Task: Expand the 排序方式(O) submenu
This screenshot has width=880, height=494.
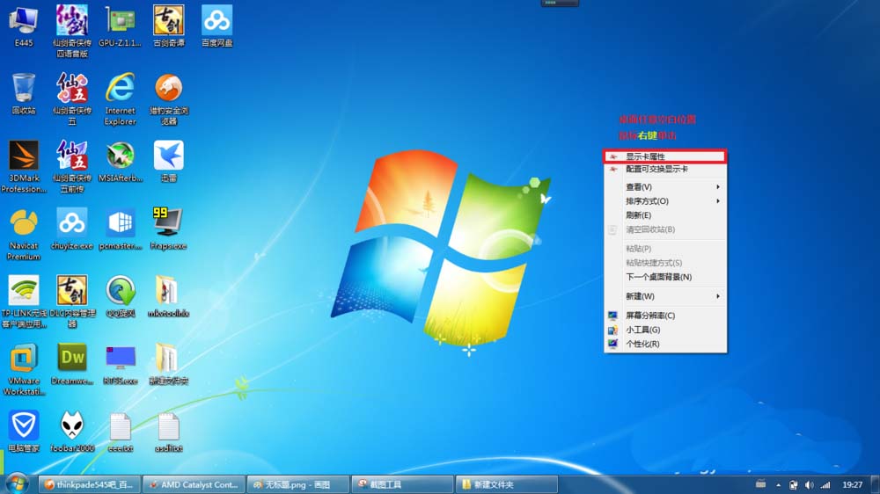Action: tap(665, 200)
